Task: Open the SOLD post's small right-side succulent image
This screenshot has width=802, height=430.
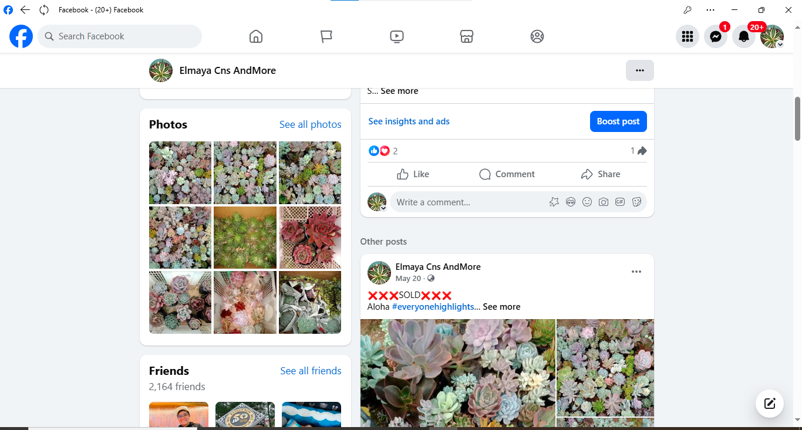Action: click(605, 368)
